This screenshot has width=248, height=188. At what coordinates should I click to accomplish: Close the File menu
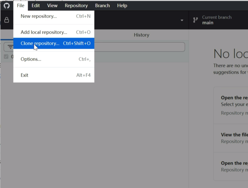(21, 5)
